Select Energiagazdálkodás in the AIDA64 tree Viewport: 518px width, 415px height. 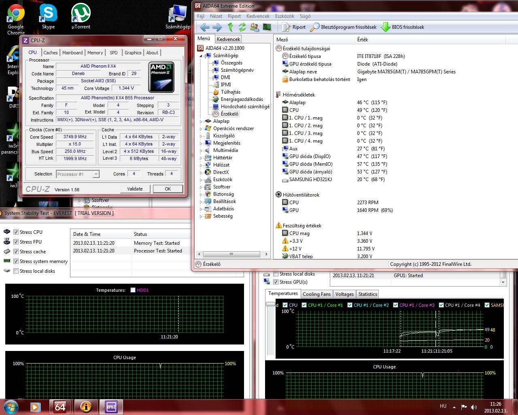[242, 99]
